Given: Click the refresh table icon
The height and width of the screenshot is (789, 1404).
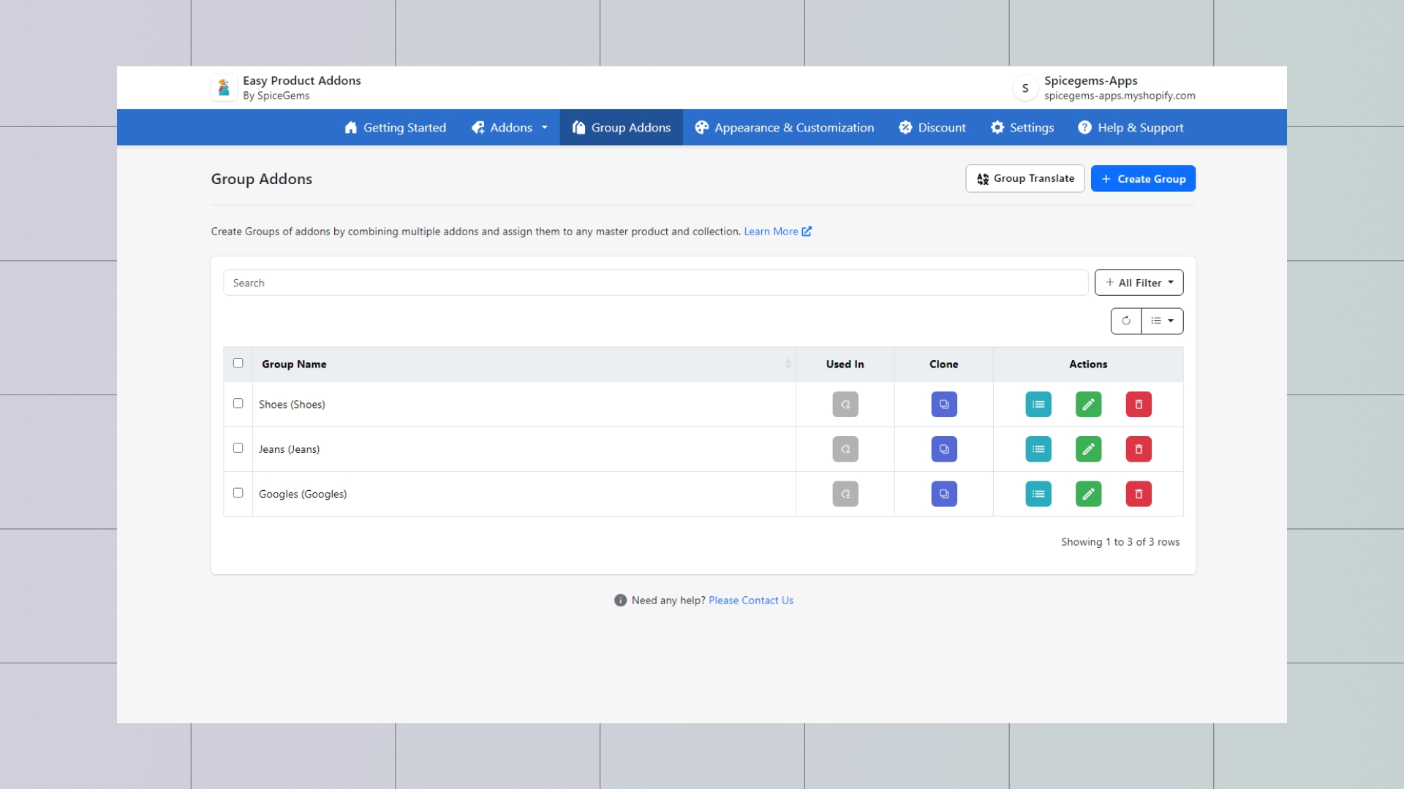Looking at the screenshot, I should [1125, 321].
